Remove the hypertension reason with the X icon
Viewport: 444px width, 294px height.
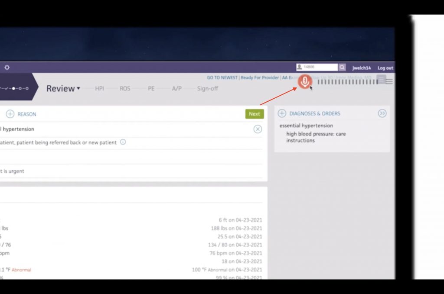(258, 129)
